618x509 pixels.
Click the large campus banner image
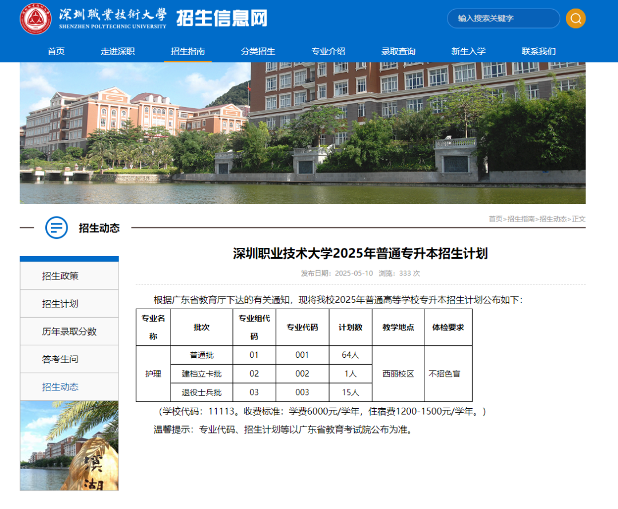click(303, 133)
